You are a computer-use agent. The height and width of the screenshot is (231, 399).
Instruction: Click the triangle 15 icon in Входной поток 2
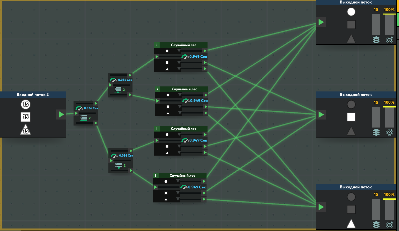[26, 130]
